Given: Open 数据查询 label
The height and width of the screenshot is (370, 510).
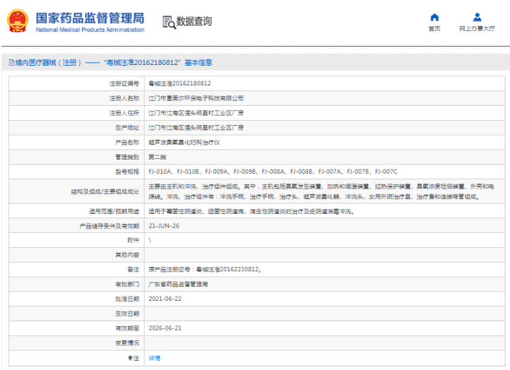Looking at the screenshot, I should click(x=194, y=21).
